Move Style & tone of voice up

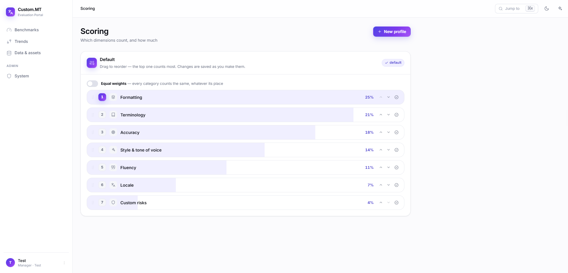tap(381, 150)
